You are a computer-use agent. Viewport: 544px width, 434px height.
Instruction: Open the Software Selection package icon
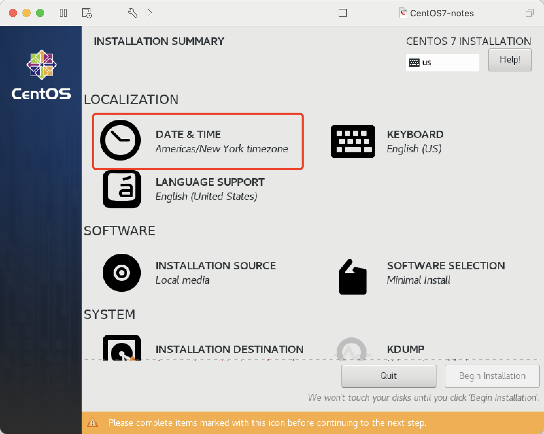click(x=353, y=277)
